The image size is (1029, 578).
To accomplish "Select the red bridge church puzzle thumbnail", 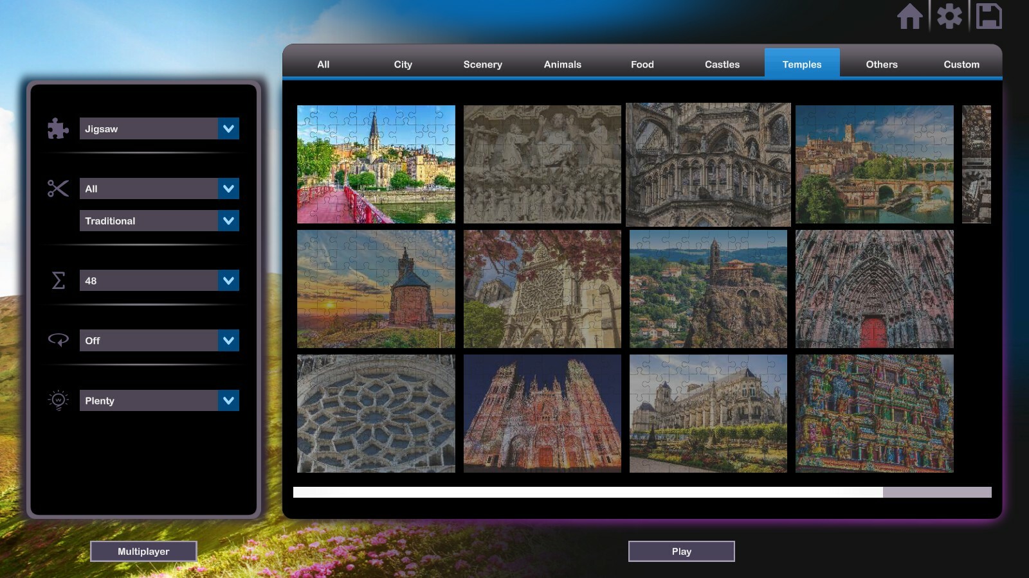I will coord(376,164).
